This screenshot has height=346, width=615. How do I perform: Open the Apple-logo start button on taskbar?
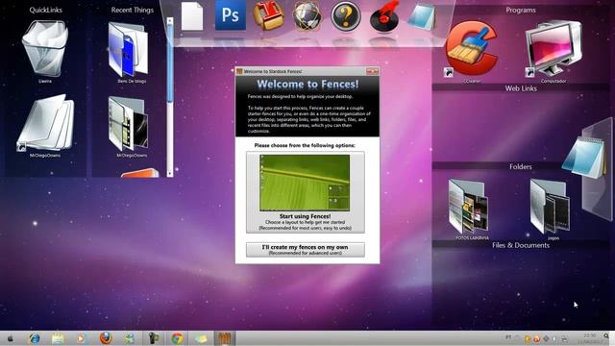click(x=11, y=338)
